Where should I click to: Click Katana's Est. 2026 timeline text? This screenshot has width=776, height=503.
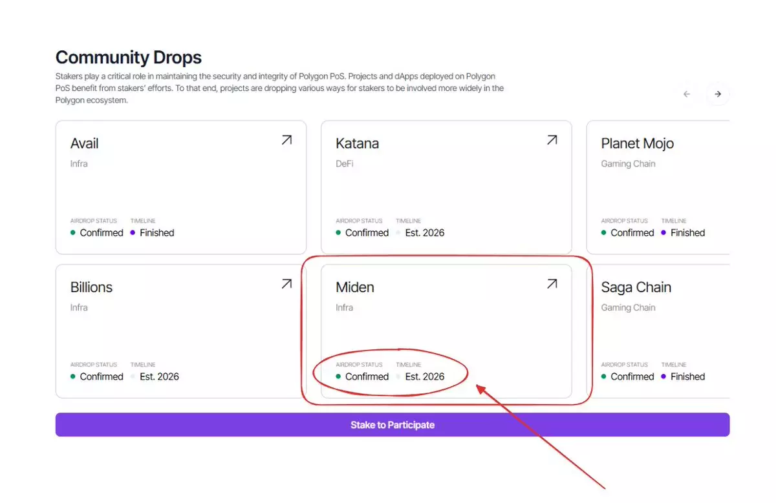(424, 233)
